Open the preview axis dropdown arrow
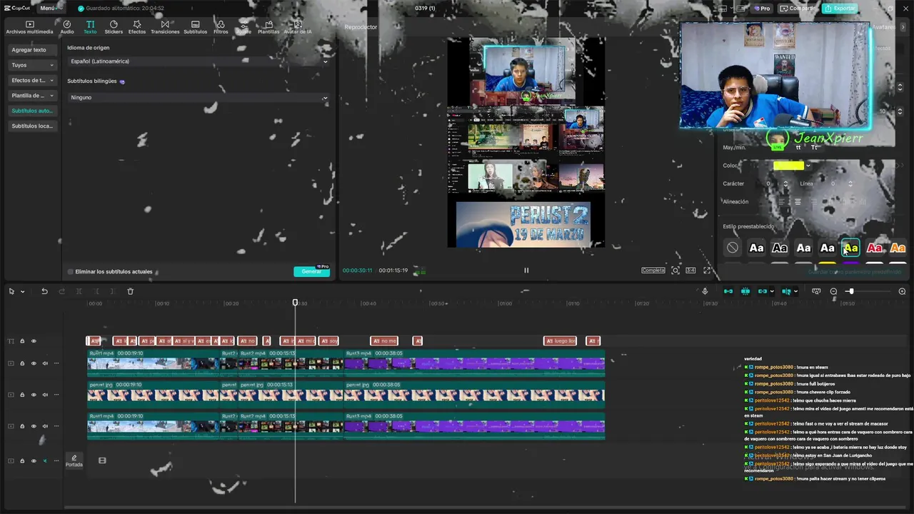Screen dimensions: 914x514 tap(796, 291)
